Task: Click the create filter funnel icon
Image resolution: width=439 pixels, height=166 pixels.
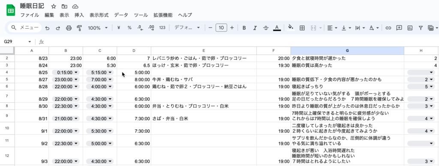Action: click(x=421, y=28)
